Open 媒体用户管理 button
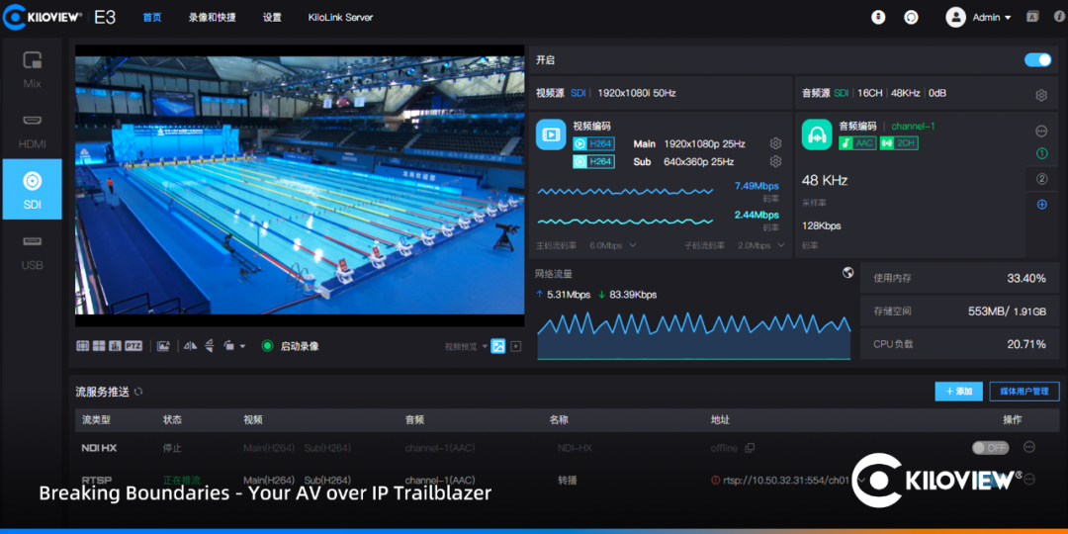This screenshot has width=1068, height=534. click(1024, 391)
